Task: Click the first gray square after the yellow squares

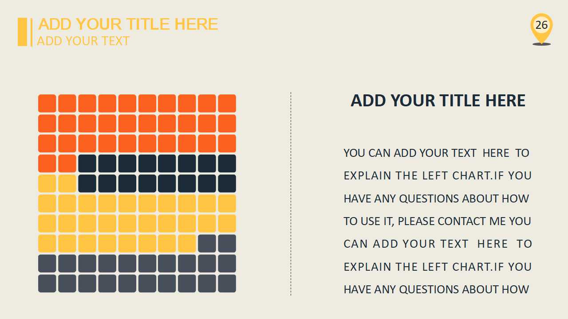Action: click(207, 243)
